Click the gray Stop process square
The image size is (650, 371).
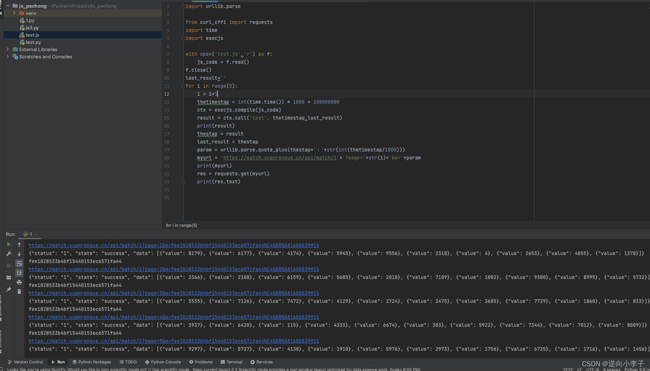[9, 266]
